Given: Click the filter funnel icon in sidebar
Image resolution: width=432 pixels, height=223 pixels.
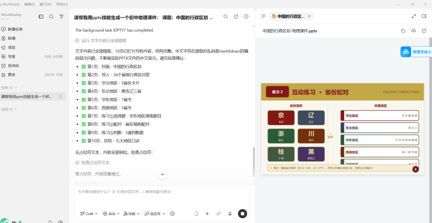Looking at the screenshot, I should pyautogui.click(x=62, y=17).
